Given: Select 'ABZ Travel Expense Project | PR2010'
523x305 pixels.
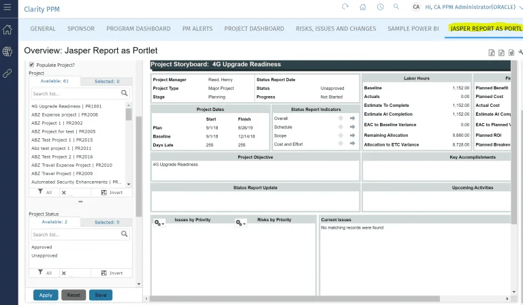Looking at the screenshot, I should tap(72, 165).
